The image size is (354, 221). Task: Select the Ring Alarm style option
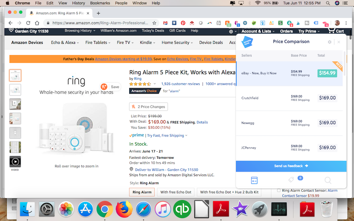tap(142, 192)
